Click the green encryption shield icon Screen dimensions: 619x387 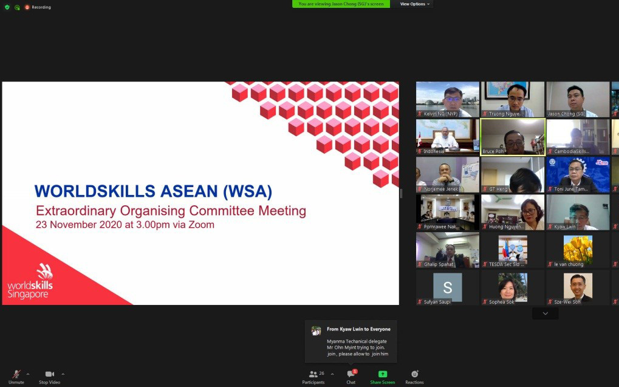[7, 7]
